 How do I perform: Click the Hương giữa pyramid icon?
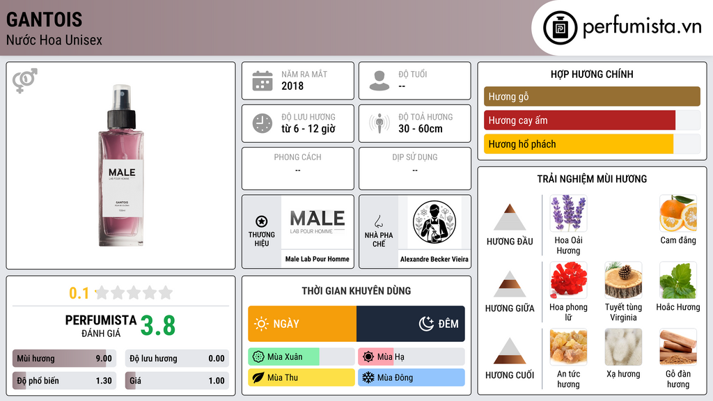click(510, 284)
